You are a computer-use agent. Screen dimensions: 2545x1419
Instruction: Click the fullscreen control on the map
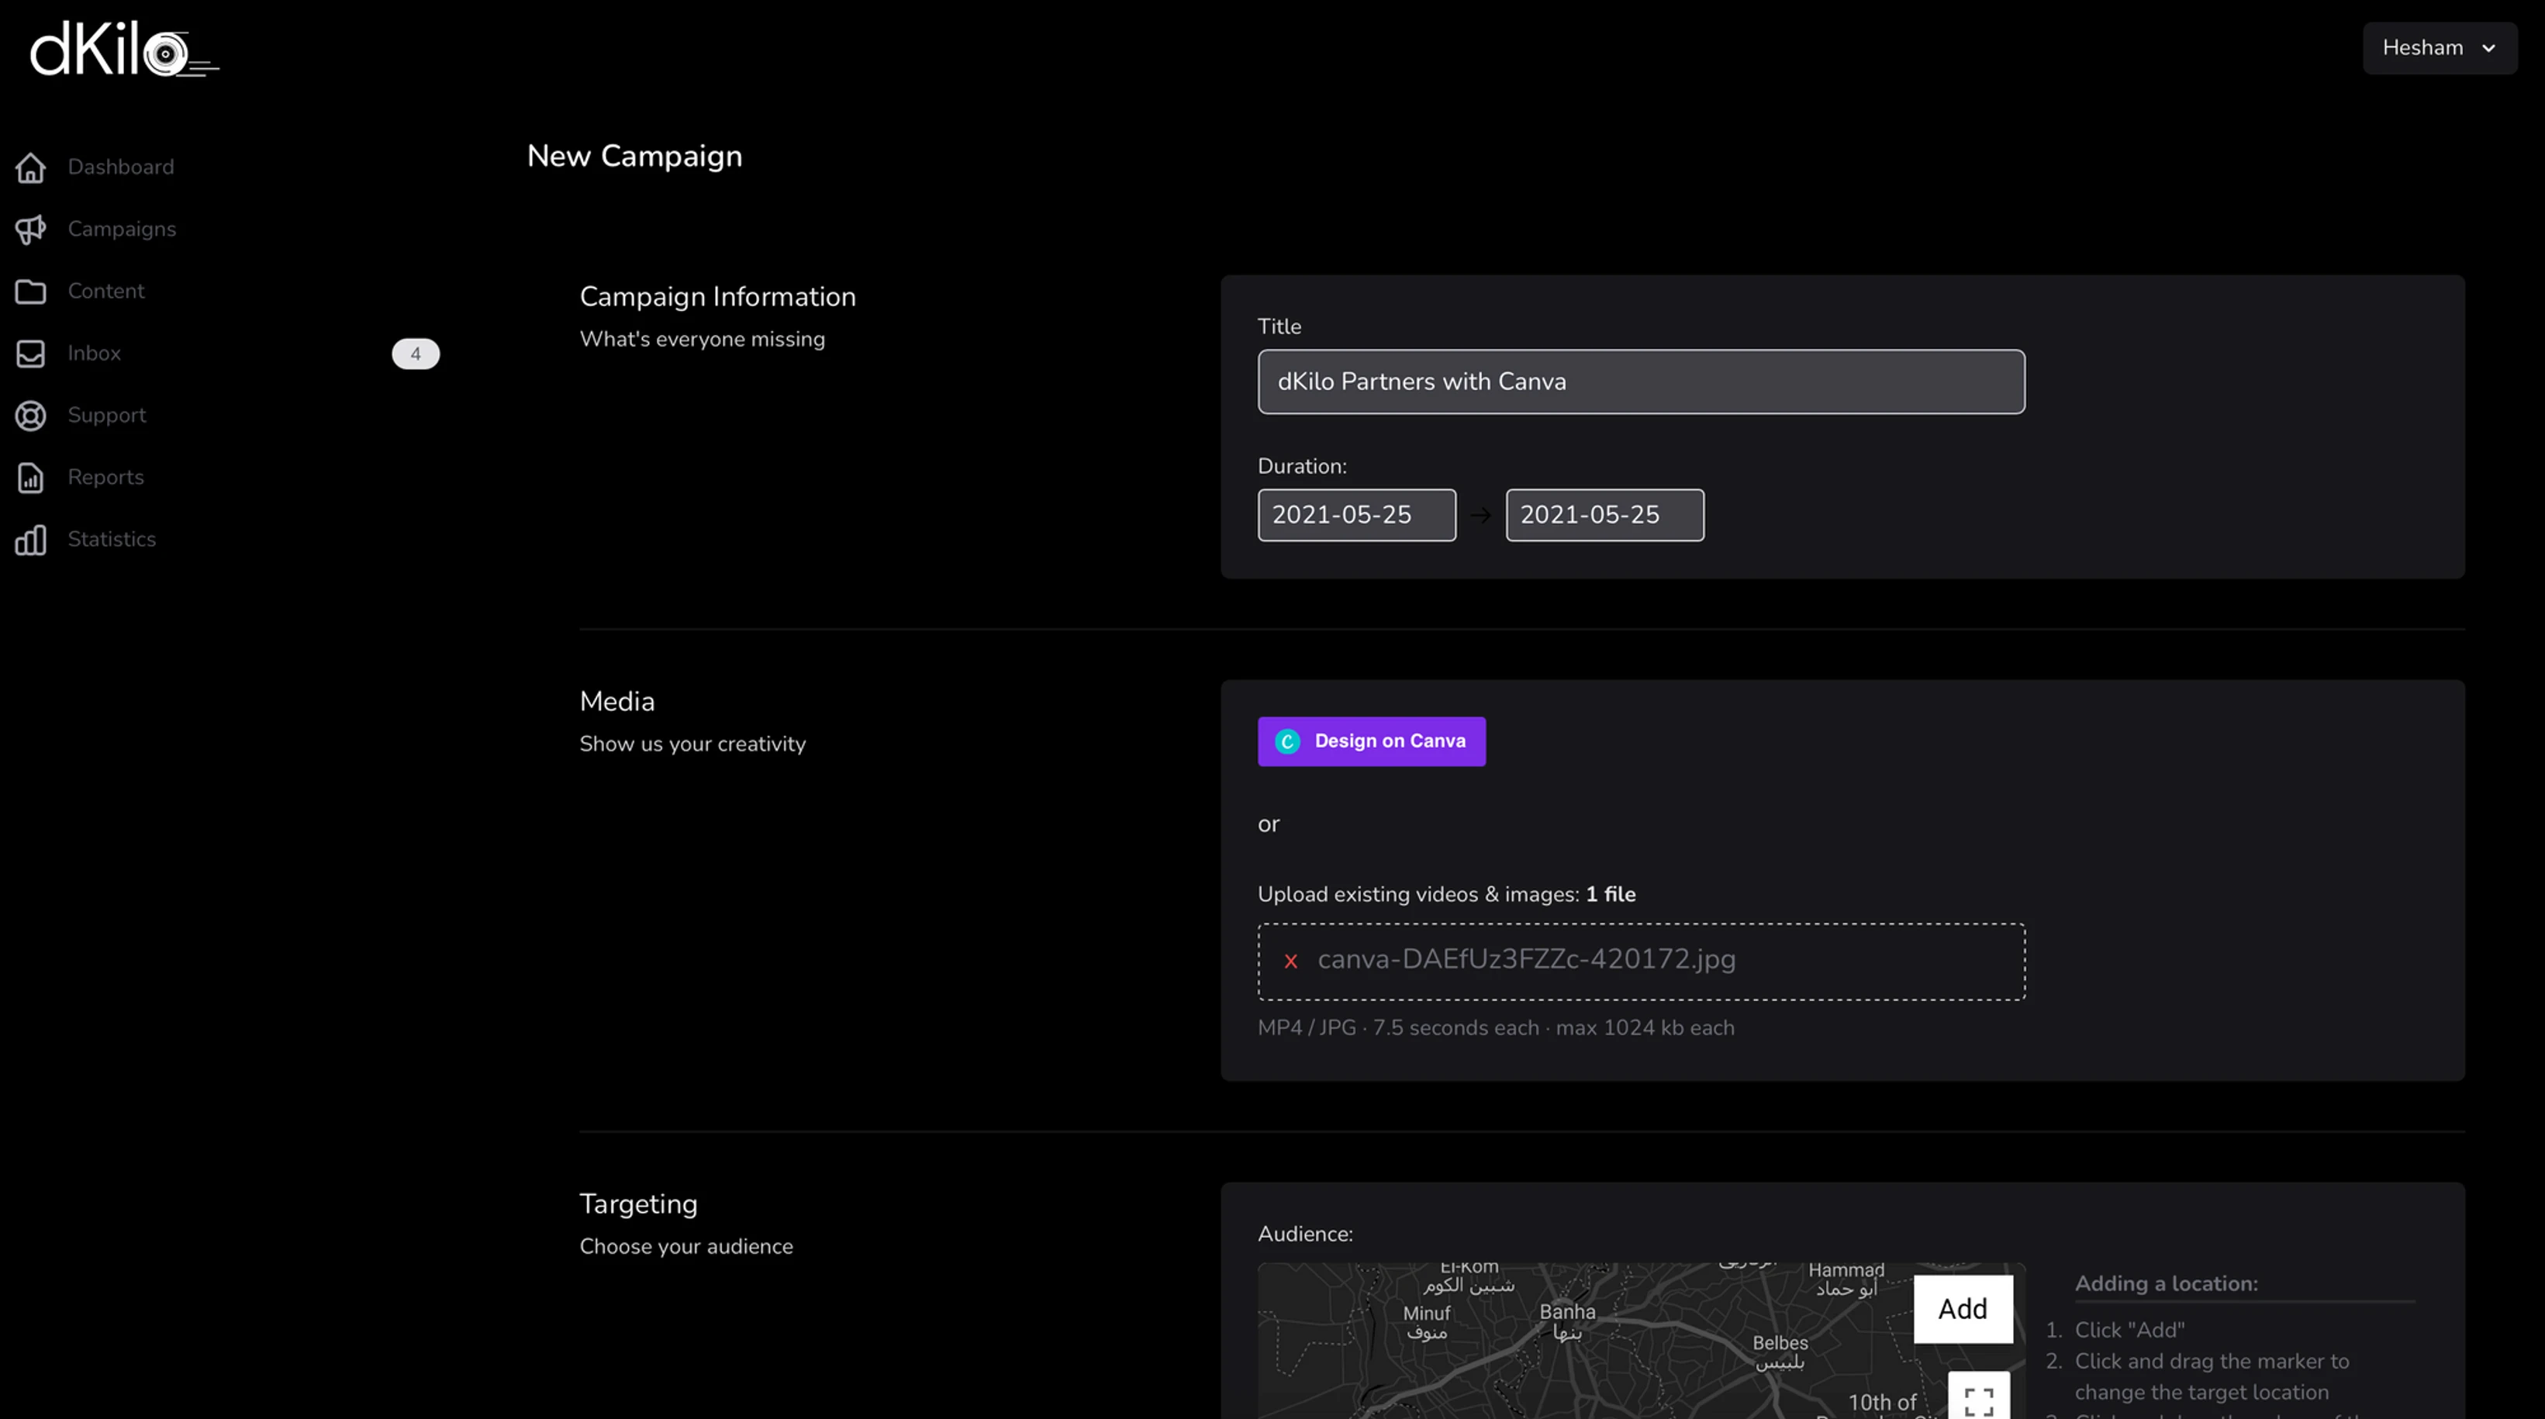[x=1978, y=1400]
